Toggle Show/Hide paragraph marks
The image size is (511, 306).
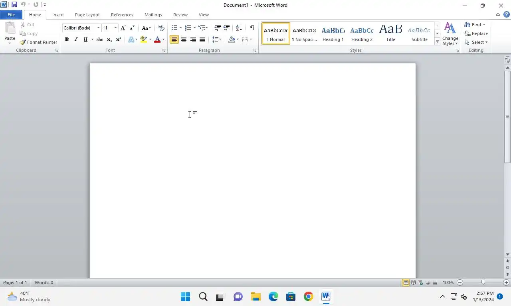pos(252,28)
